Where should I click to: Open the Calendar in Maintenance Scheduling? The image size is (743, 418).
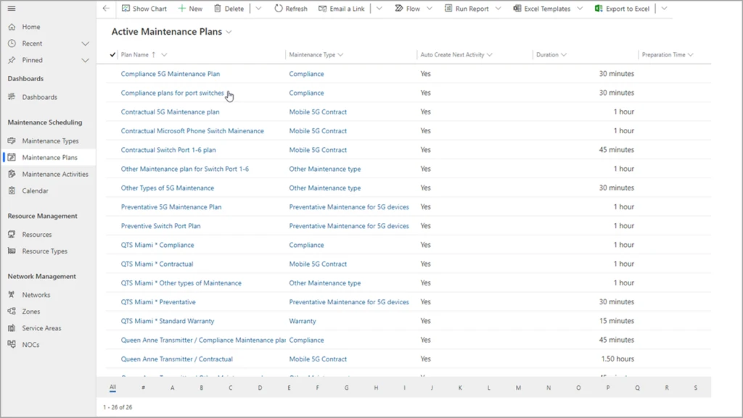[x=34, y=191]
